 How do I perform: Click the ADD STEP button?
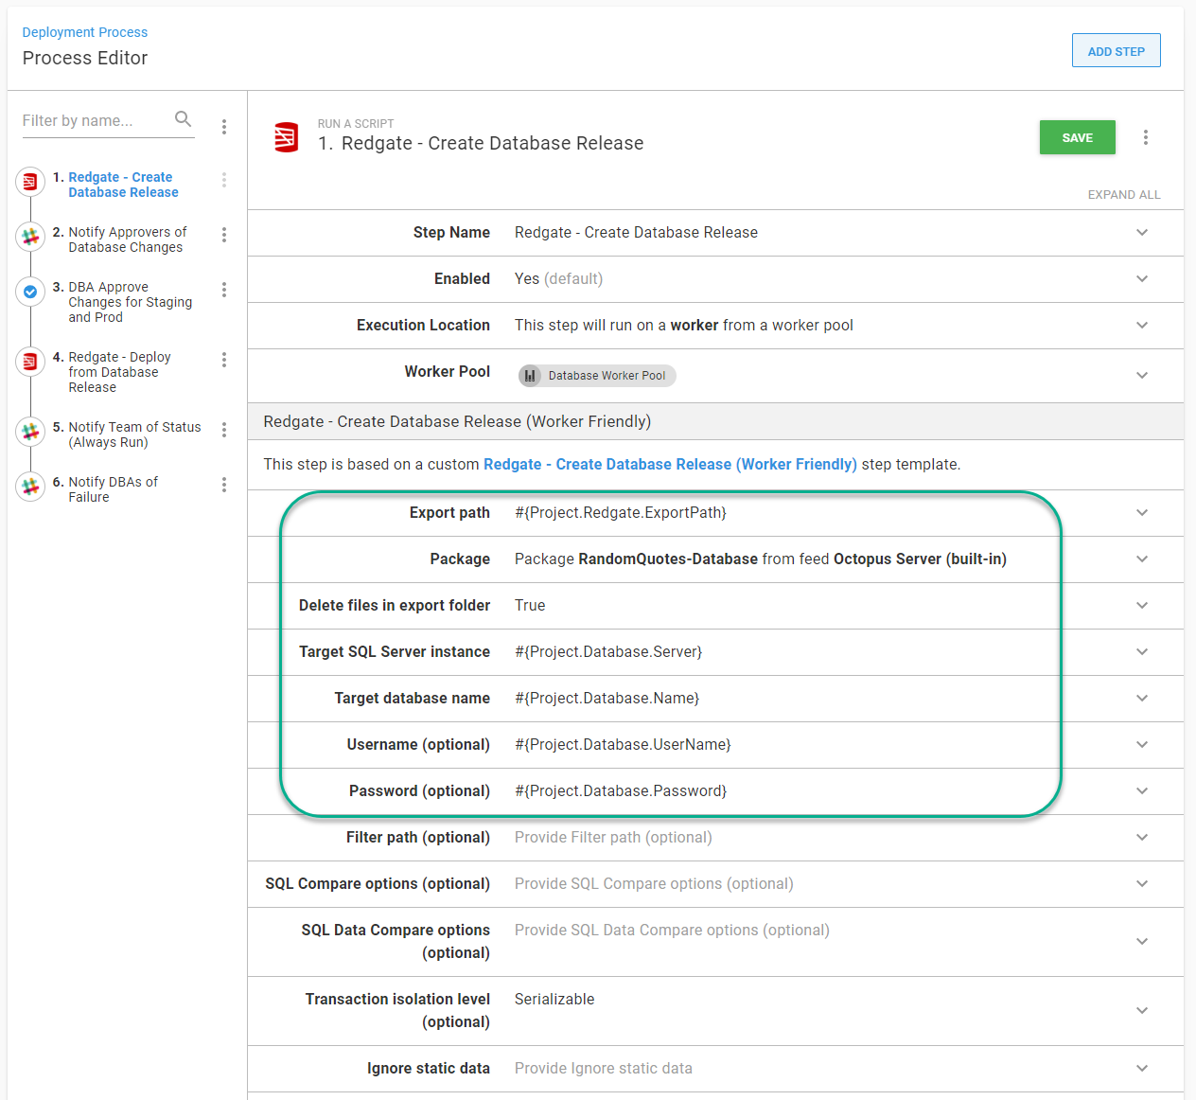pyautogui.click(x=1116, y=51)
